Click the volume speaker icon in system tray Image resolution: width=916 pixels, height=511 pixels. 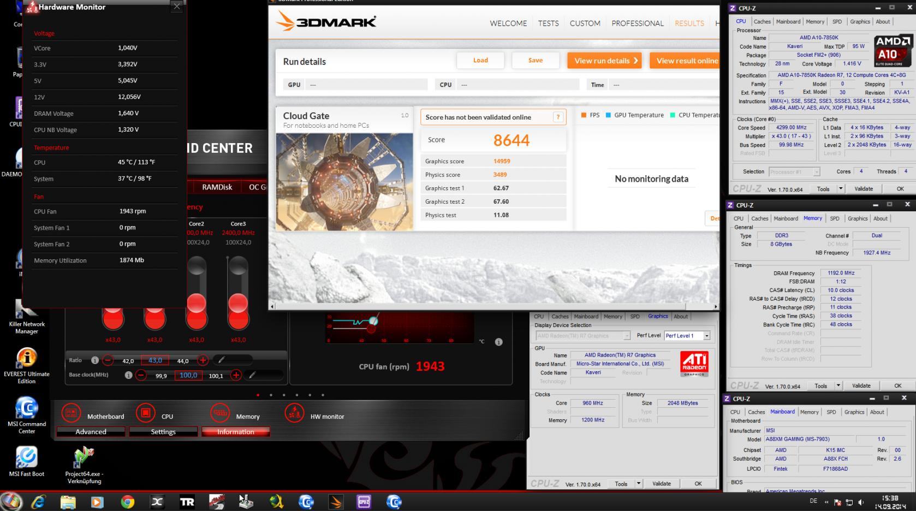(861, 502)
